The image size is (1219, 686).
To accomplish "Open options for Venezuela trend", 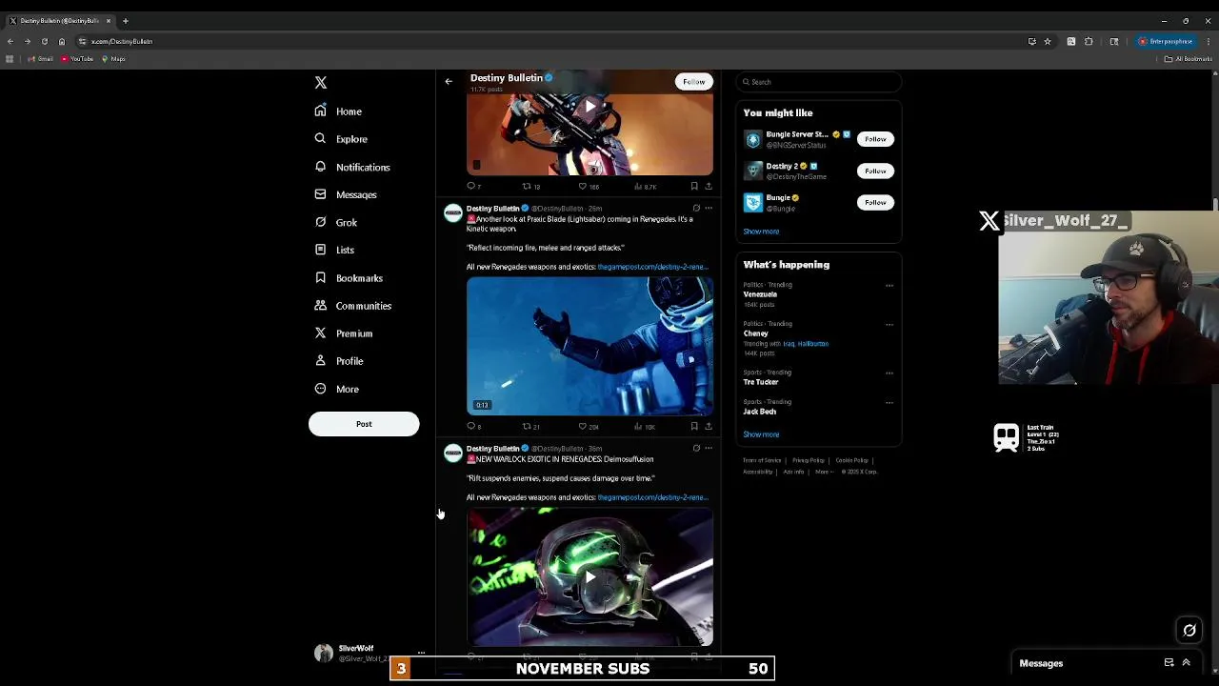I will coord(889,285).
